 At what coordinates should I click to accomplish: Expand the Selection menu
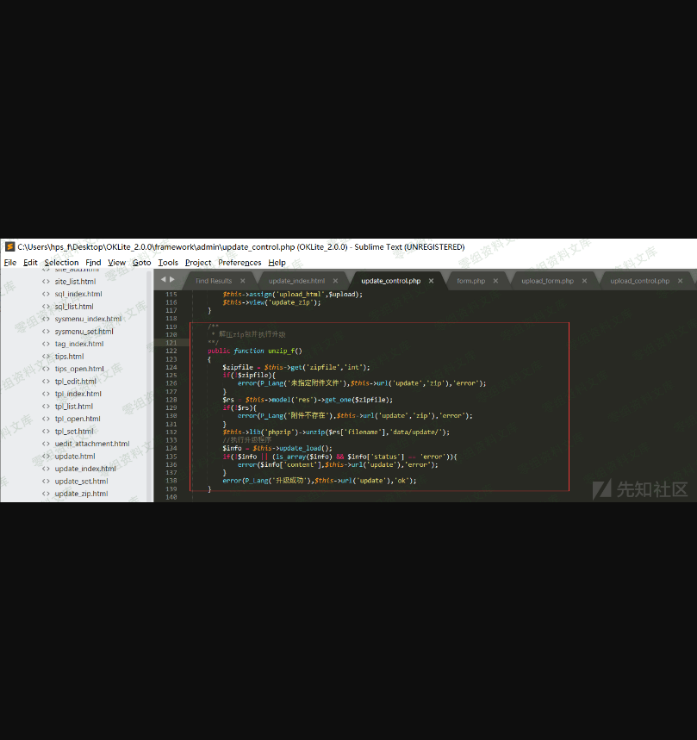[x=61, y=263]
